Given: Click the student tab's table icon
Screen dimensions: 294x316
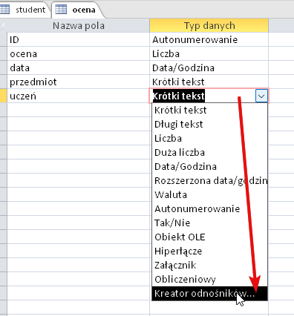Looking at the screenshot, I should (4, 10).
